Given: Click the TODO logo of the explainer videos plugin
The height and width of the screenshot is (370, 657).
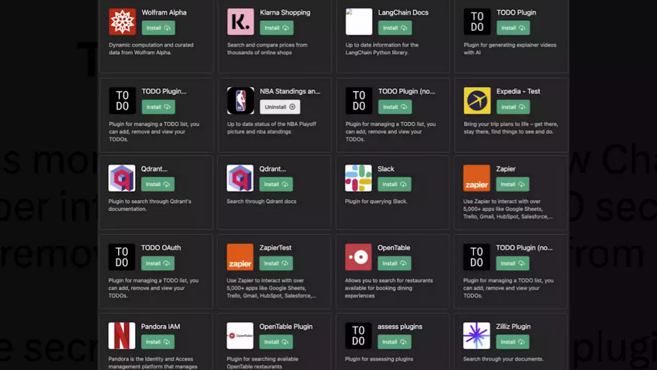Looking at the screenshot, I should click(x=477, y=22).
